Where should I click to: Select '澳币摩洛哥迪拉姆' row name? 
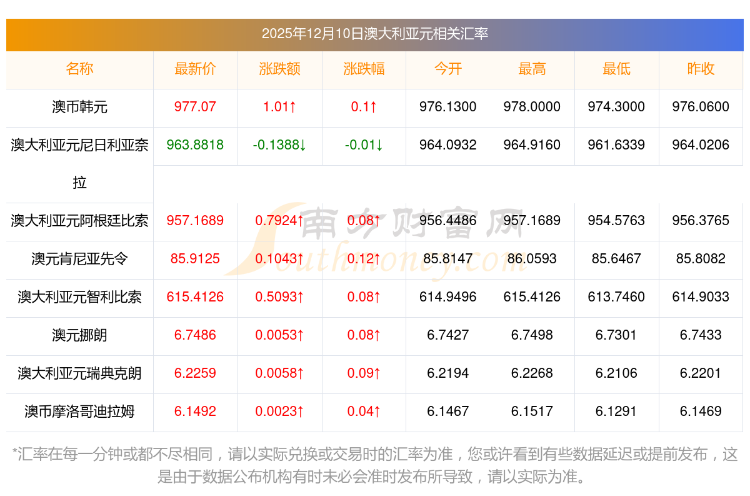[79, 412]
